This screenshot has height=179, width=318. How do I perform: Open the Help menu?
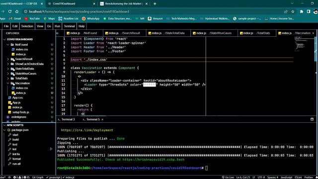pos(81,26)
